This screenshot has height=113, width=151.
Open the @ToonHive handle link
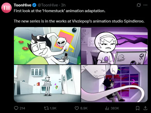(48, 5)
